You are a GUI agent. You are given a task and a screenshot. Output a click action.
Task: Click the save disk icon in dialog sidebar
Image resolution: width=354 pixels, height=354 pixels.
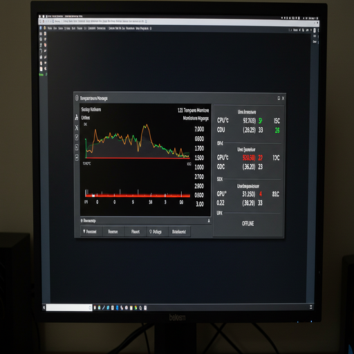point(77,158)
